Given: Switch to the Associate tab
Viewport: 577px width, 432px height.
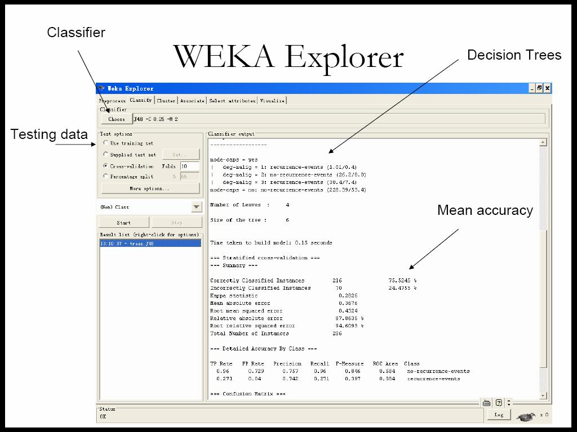Looking at the screenshot, I should pyautogui.click(x=192, y=101).
